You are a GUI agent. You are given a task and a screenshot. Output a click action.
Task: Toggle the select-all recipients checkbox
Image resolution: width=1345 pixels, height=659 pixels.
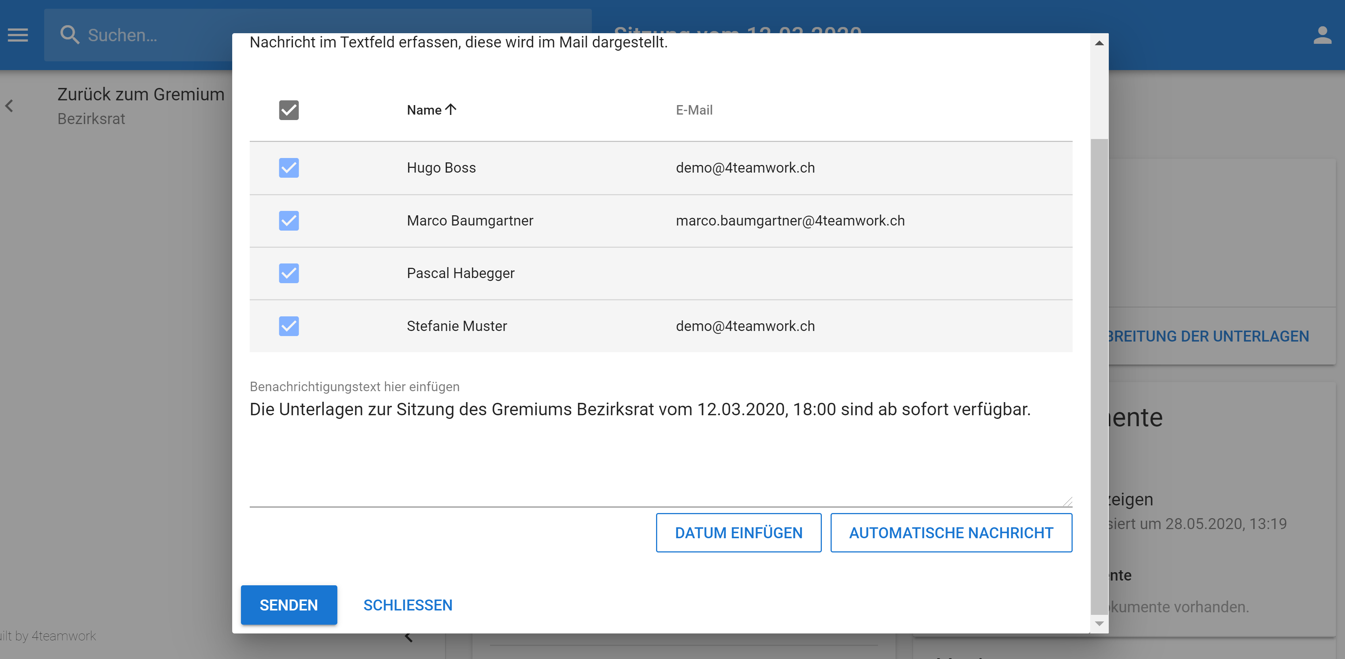[x=289, y=110]
